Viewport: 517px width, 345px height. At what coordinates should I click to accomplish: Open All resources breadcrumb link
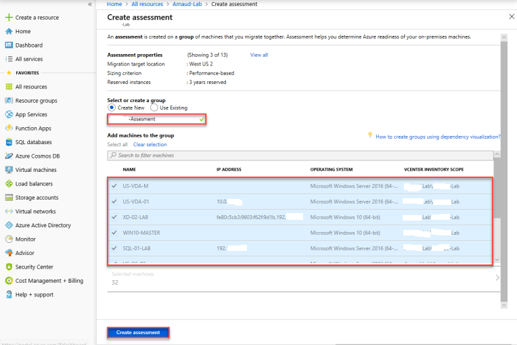pyautogui.click(x=147, y=4)
